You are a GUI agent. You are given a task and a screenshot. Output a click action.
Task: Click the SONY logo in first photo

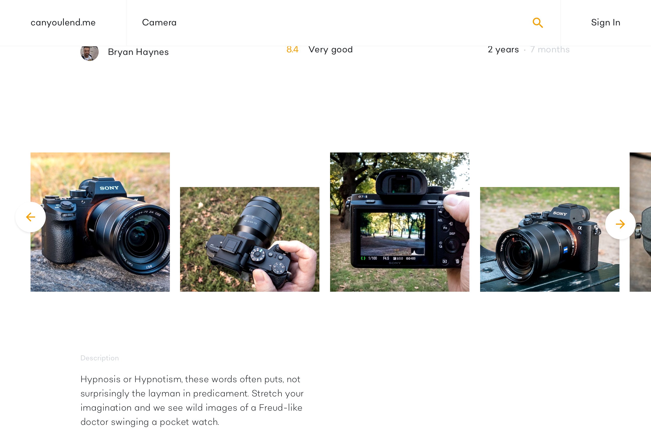[x=109, y=188]
